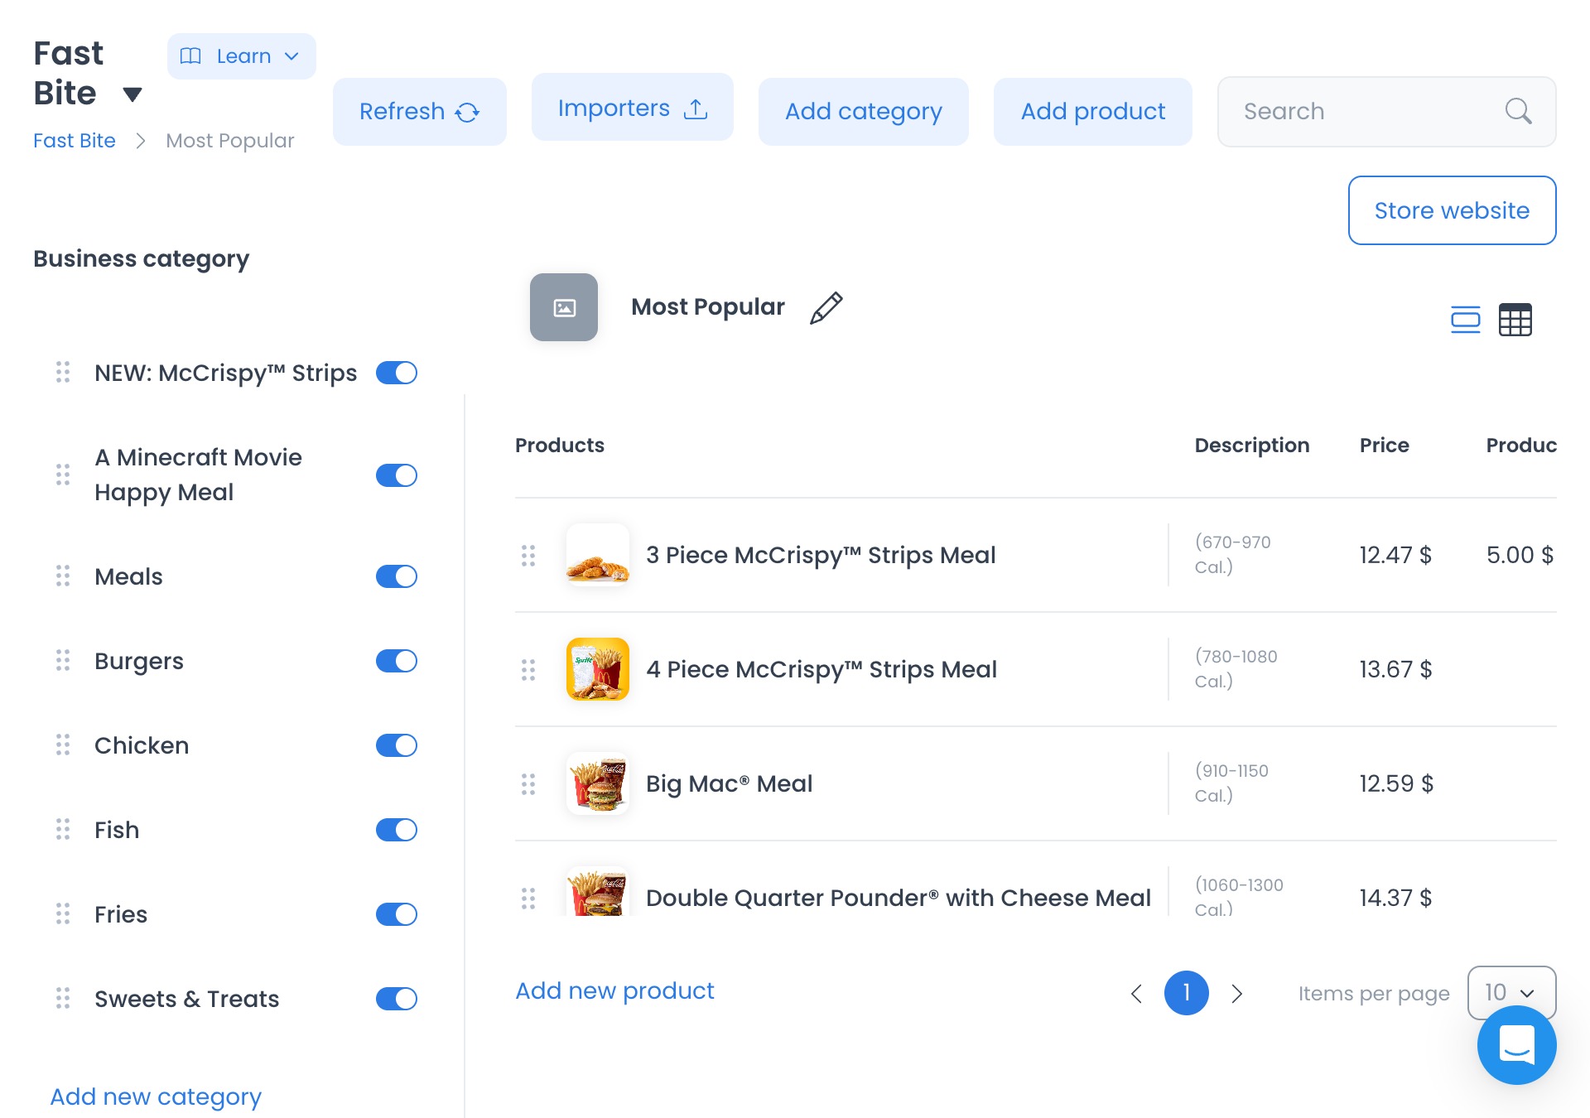Open the Items per page dropdown
This screenshot has width=1590, height=1118.
pos(1510,992)
